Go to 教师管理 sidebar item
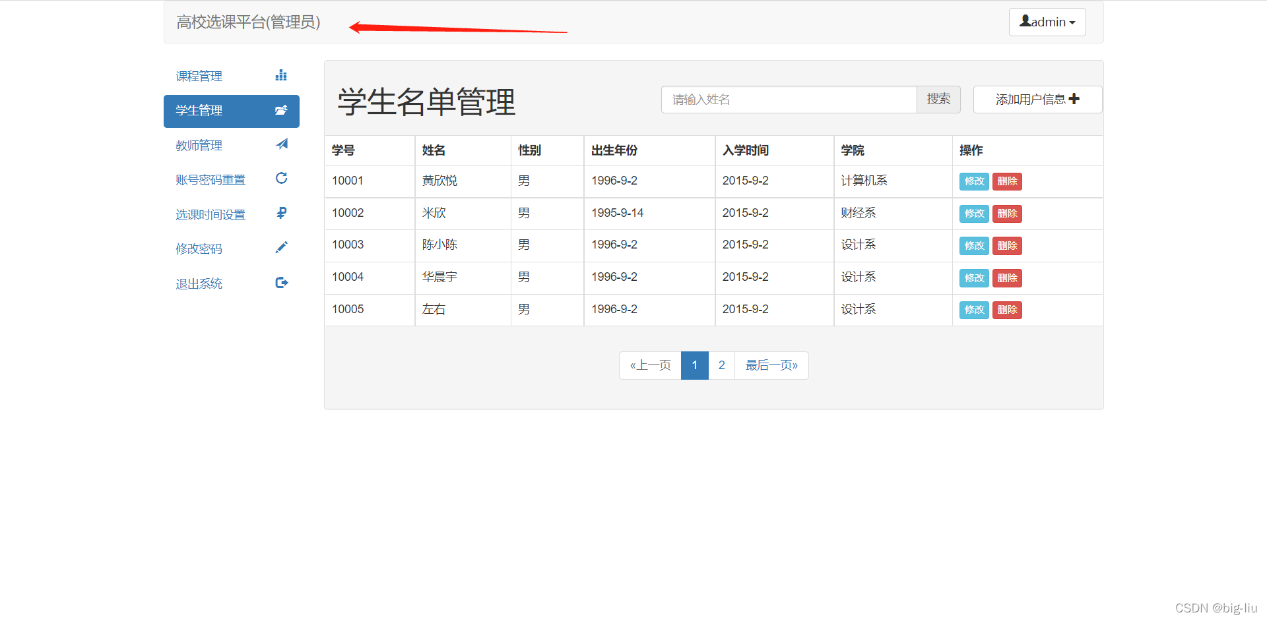1267x621 pixels. [231, 145]
